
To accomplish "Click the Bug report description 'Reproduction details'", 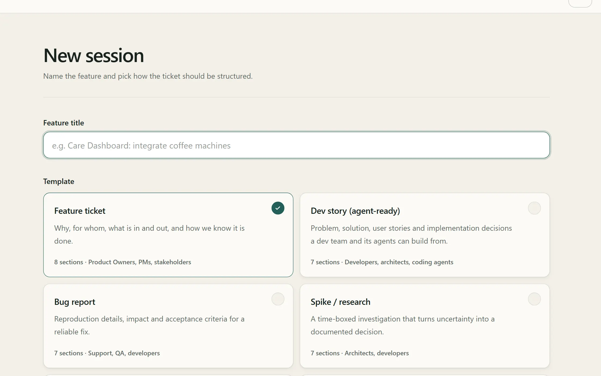I will (x=149, y=325).
